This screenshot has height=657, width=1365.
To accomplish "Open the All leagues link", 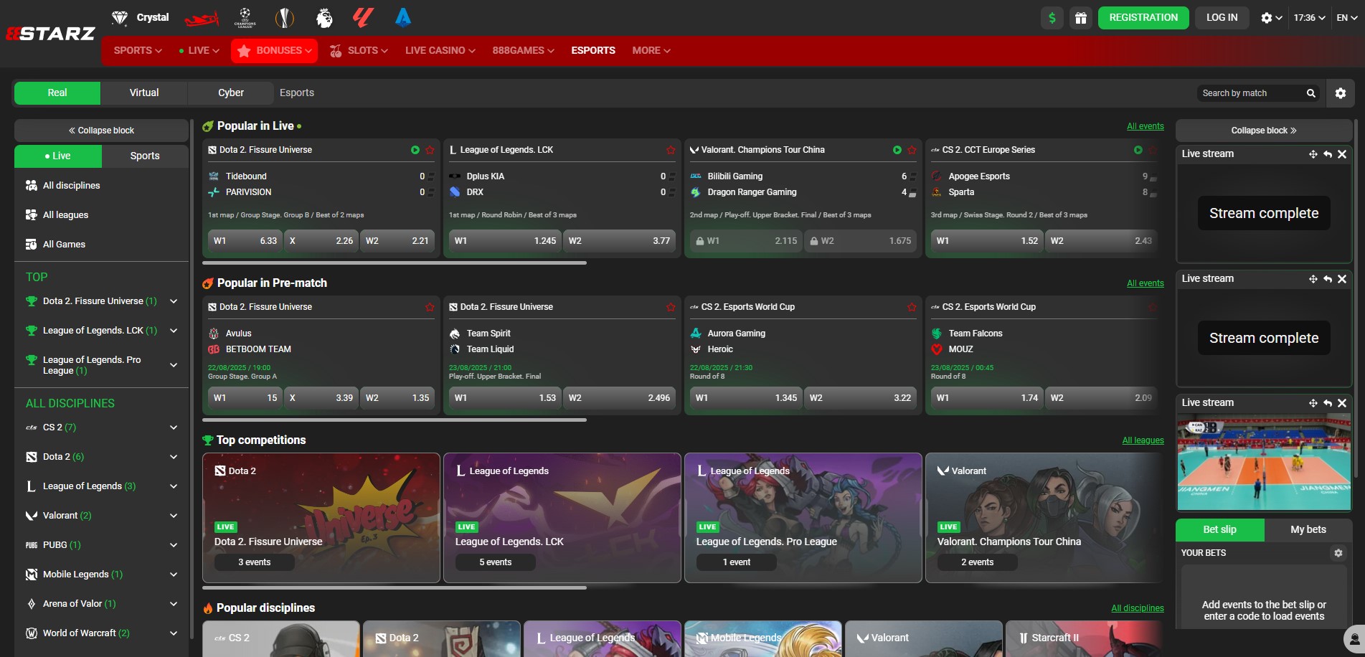I will (1143, 440).
